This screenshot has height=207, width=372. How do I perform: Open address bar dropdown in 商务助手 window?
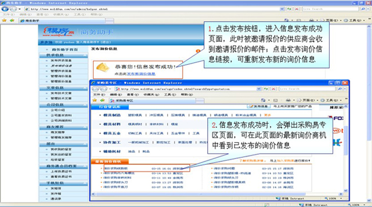coord(282,9)
